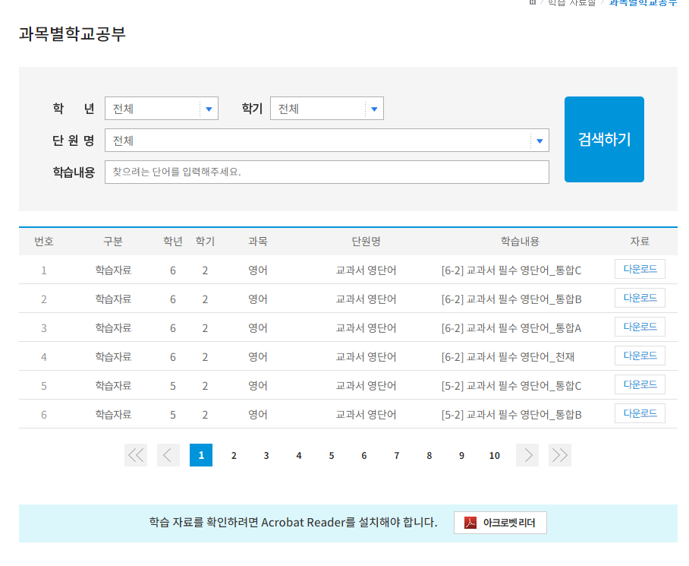Click the 학습 자료실 breadcrumb item
689x566 pixels.
(x=571, y=2)
